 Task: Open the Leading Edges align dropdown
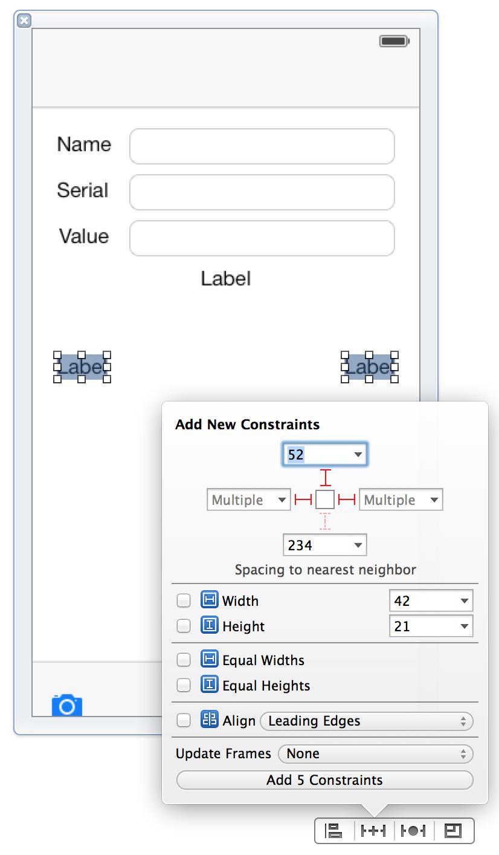tap(367, 721)
